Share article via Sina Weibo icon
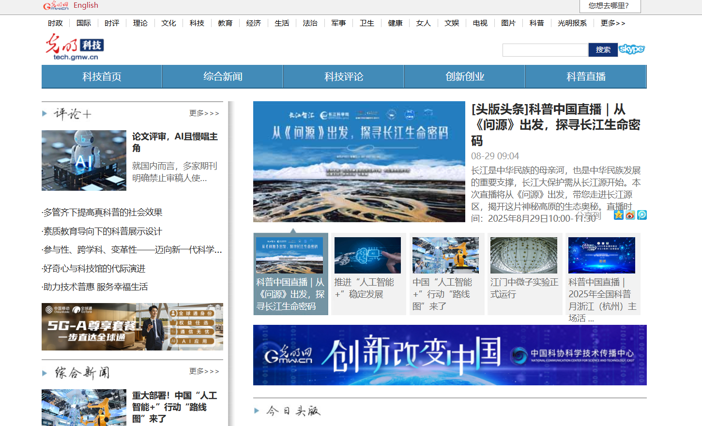Screen dimensions: 702x426 click(x=630, y=215)
